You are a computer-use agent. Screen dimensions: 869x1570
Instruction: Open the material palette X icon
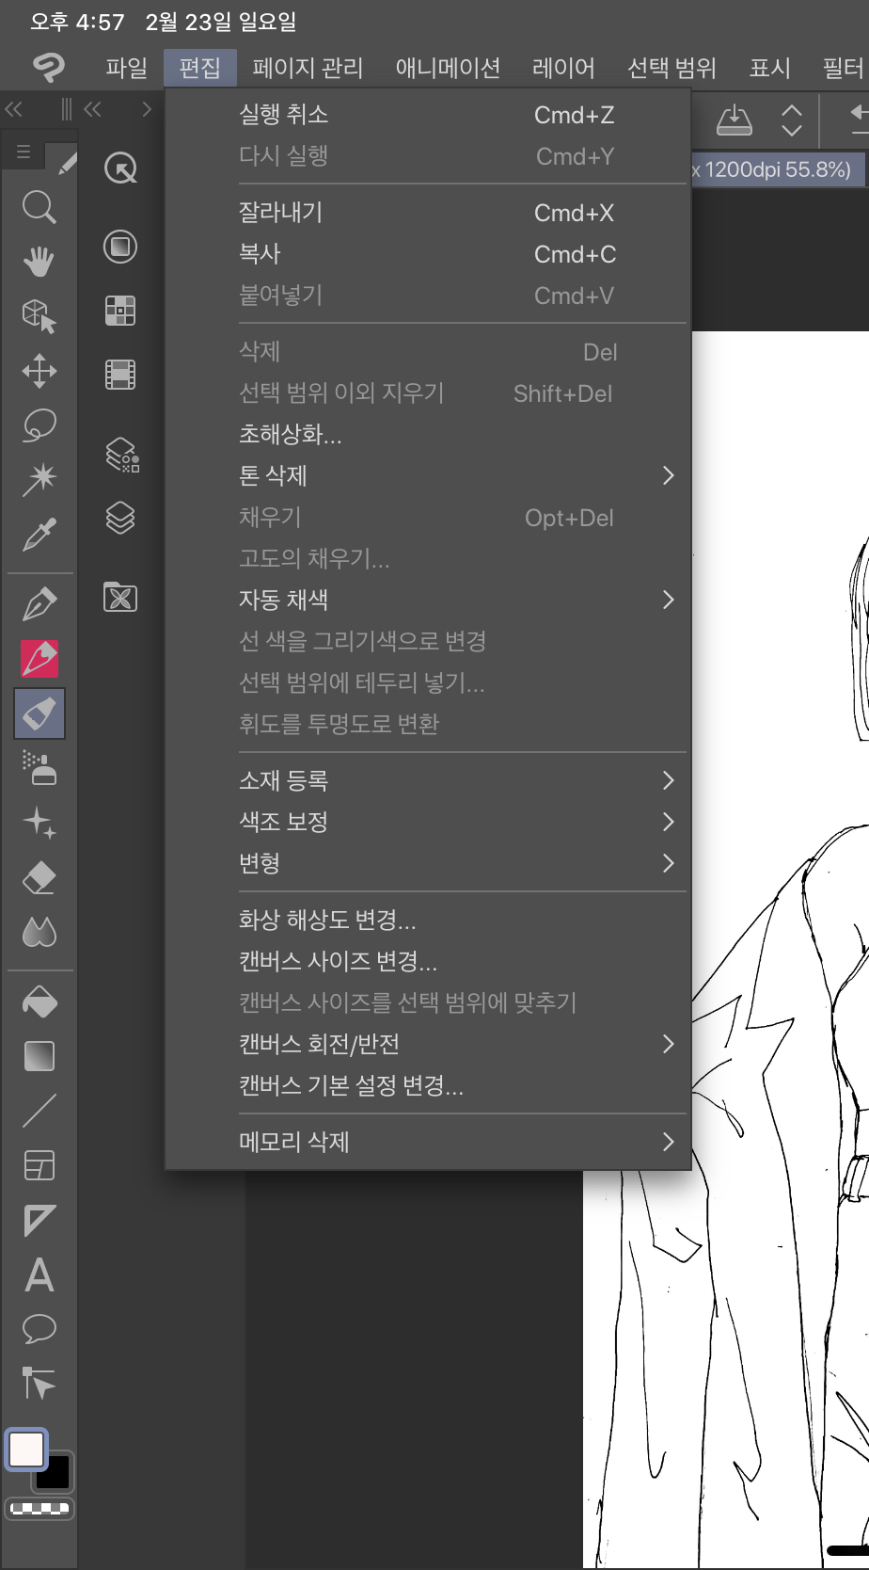point(120,598)
